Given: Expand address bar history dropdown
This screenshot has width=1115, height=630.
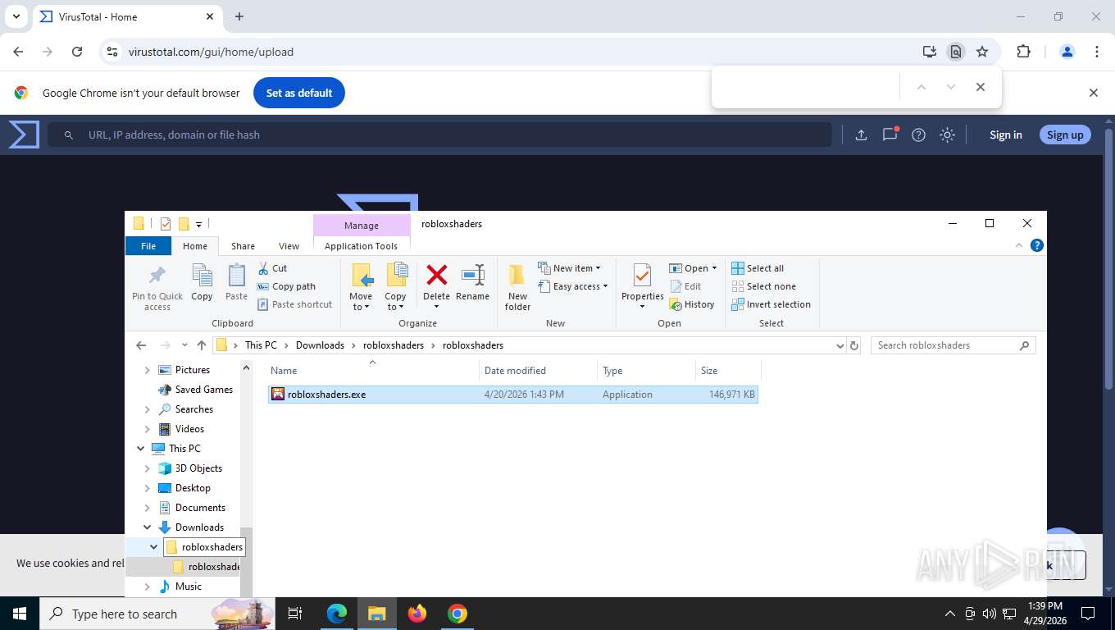Looking at the screenshot, I should click(840, 345).
